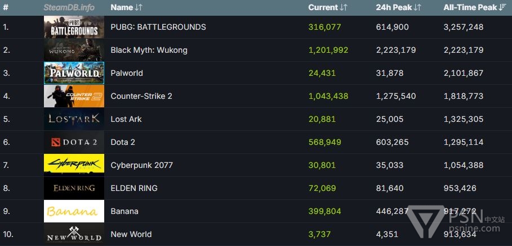Select current players value 3,737
The image size is (512, 246).
[x=319, y=234]
